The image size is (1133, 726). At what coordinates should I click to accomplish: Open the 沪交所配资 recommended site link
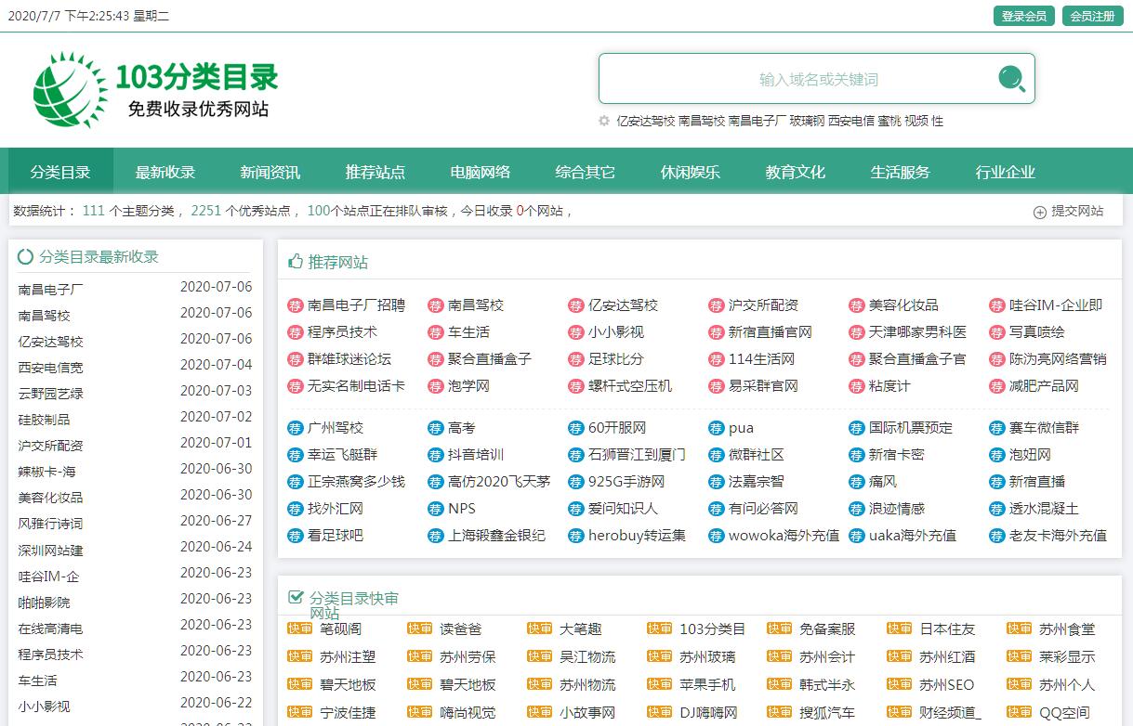pos(762,305)
